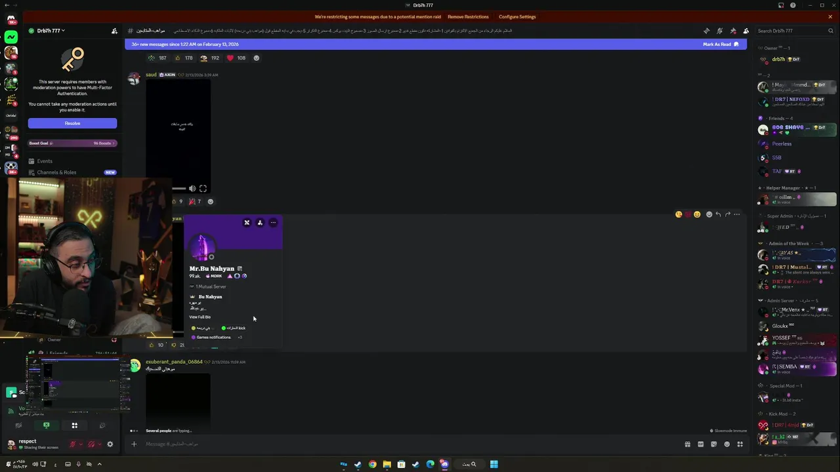Open the Boost Goal 96 Boosts bar
Screen dimensions: 840x472
(72, 143)
